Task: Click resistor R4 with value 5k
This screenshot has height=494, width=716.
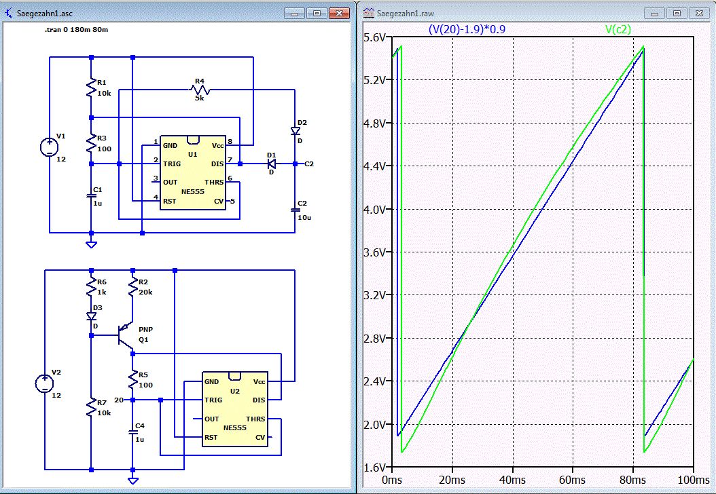Action: (x=200, y=91)
